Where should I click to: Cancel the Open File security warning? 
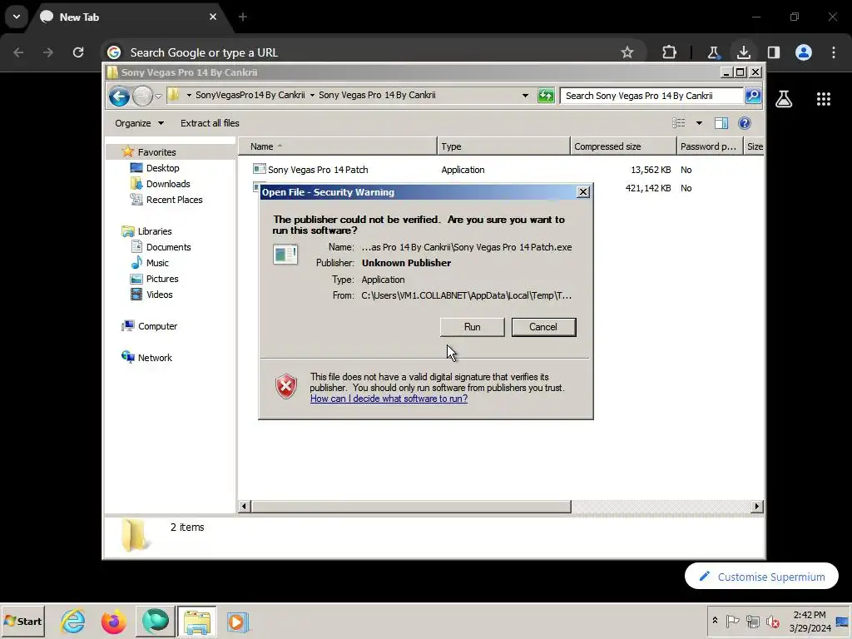tap(543, 327)
